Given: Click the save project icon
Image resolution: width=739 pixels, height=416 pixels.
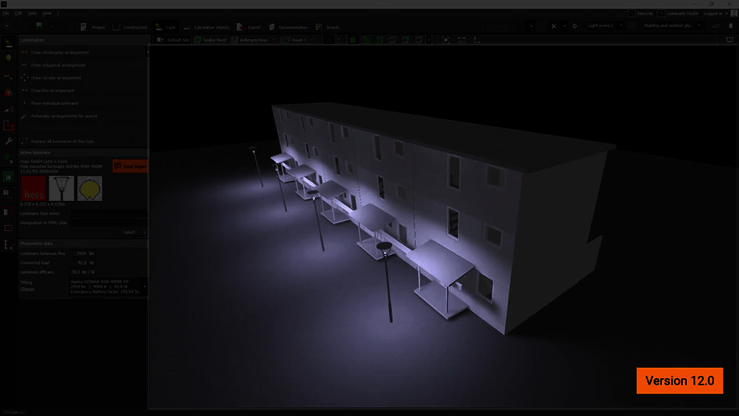Looking at the screenshot, I should coord(39,26).
